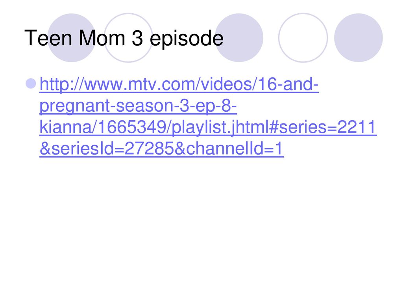Click the first filled lavender circle
403x302 pixels.
tap(72, 38)
